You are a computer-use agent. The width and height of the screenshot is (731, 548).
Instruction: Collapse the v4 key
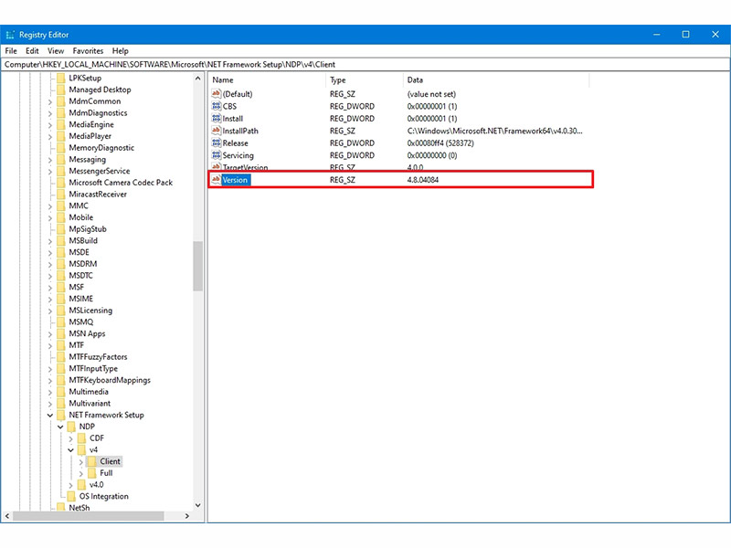click(70, 450)
